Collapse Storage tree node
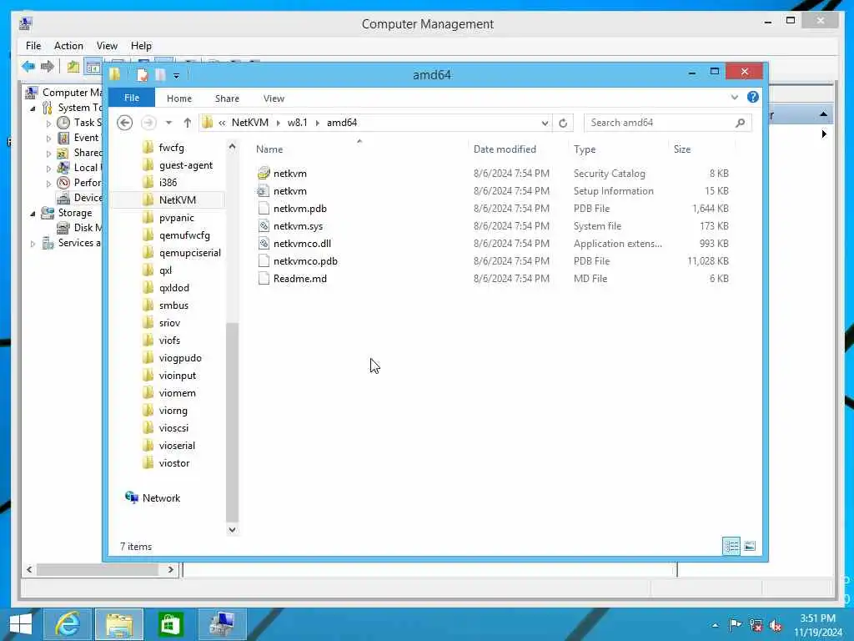This screenshot has width=854, height=641. pos(33,213)
